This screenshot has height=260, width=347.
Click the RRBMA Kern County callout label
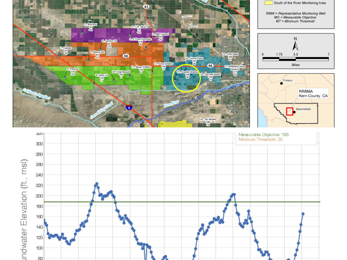tap(313, 94)
